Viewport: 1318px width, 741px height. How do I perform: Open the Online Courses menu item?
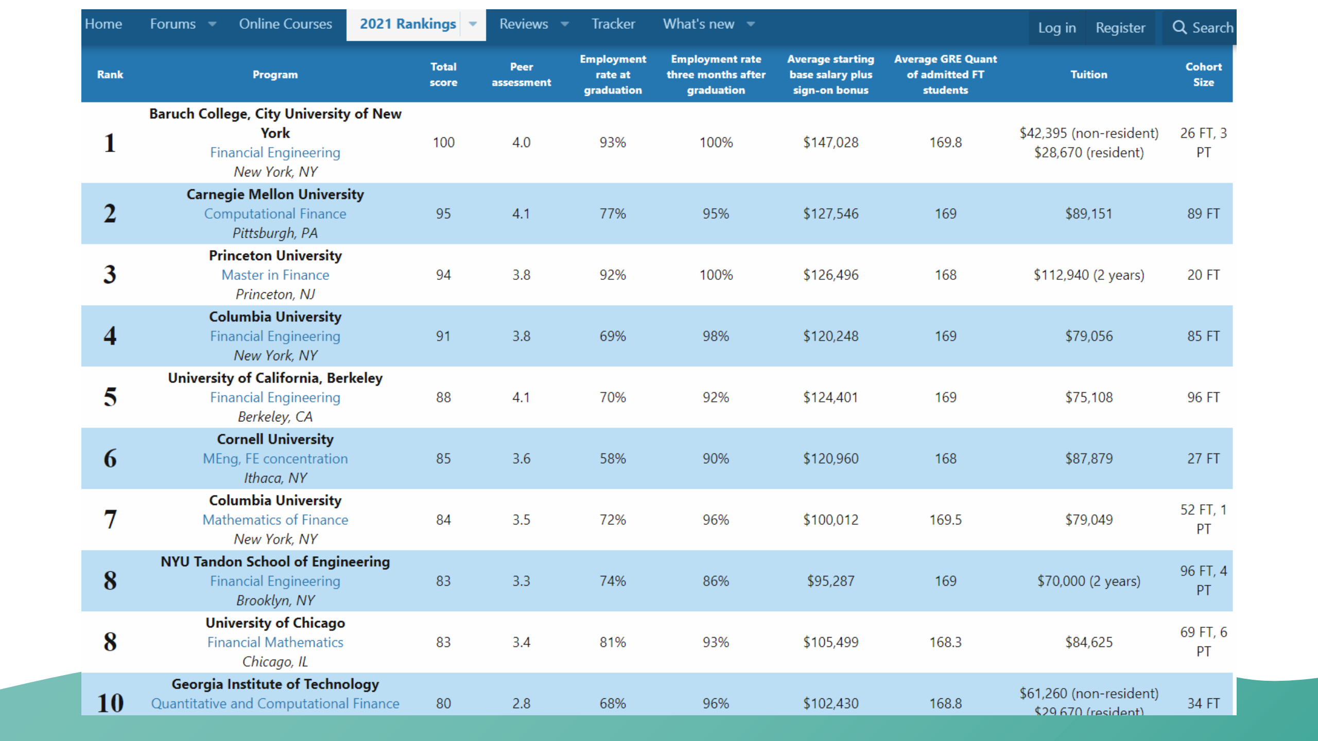(x=285, y=24)
